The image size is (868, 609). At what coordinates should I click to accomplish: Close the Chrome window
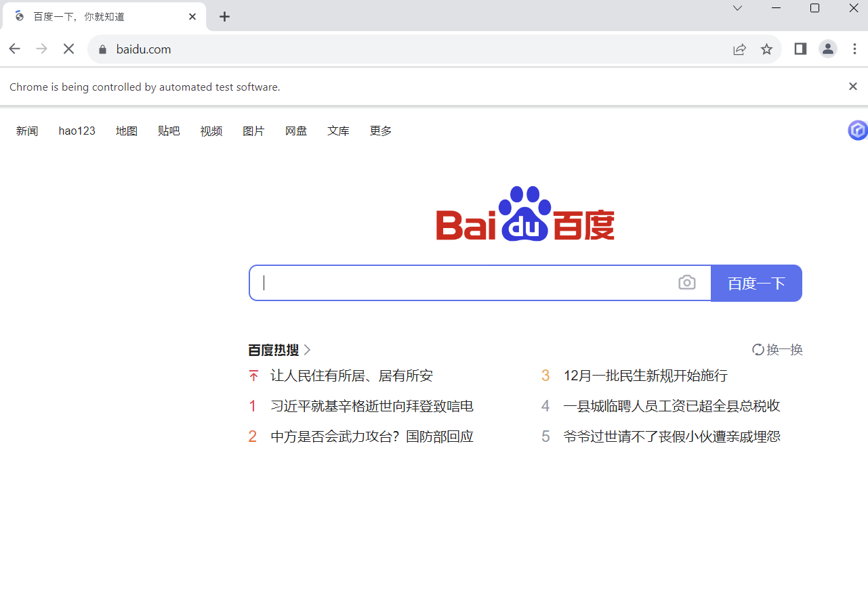(x=854, y=8)
